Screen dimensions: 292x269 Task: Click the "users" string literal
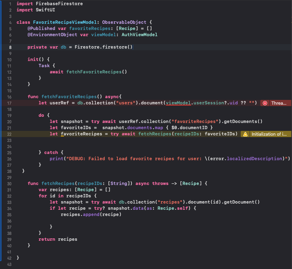coord(126,103)
